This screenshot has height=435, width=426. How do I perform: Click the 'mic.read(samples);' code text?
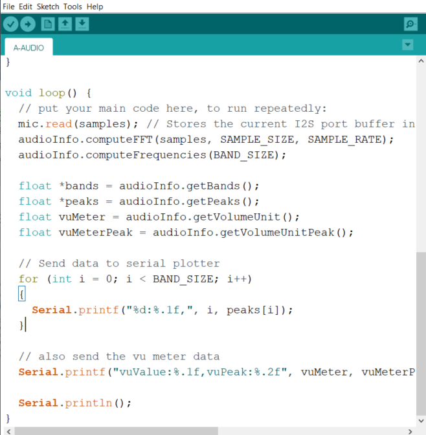78,124
